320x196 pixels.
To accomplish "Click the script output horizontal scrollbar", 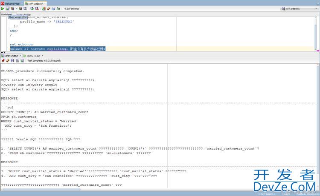I will 42,189.
